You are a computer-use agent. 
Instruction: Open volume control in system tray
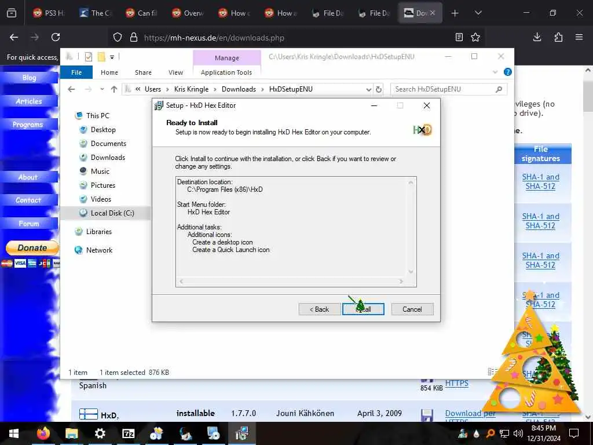(x=518, y=433)
